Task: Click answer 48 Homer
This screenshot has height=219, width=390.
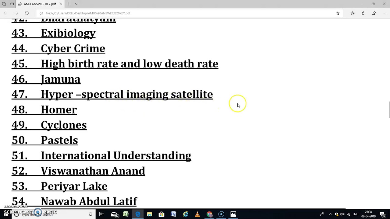Action: [x=44, y=109]
